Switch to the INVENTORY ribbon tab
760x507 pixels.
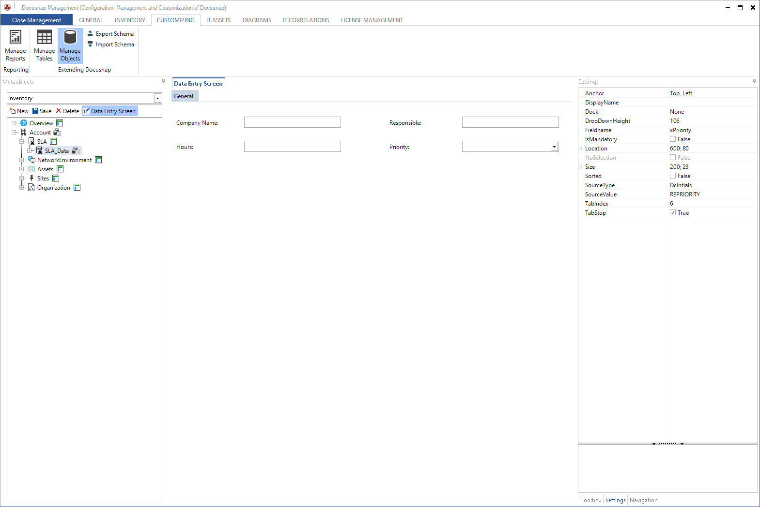click(130, 20)
